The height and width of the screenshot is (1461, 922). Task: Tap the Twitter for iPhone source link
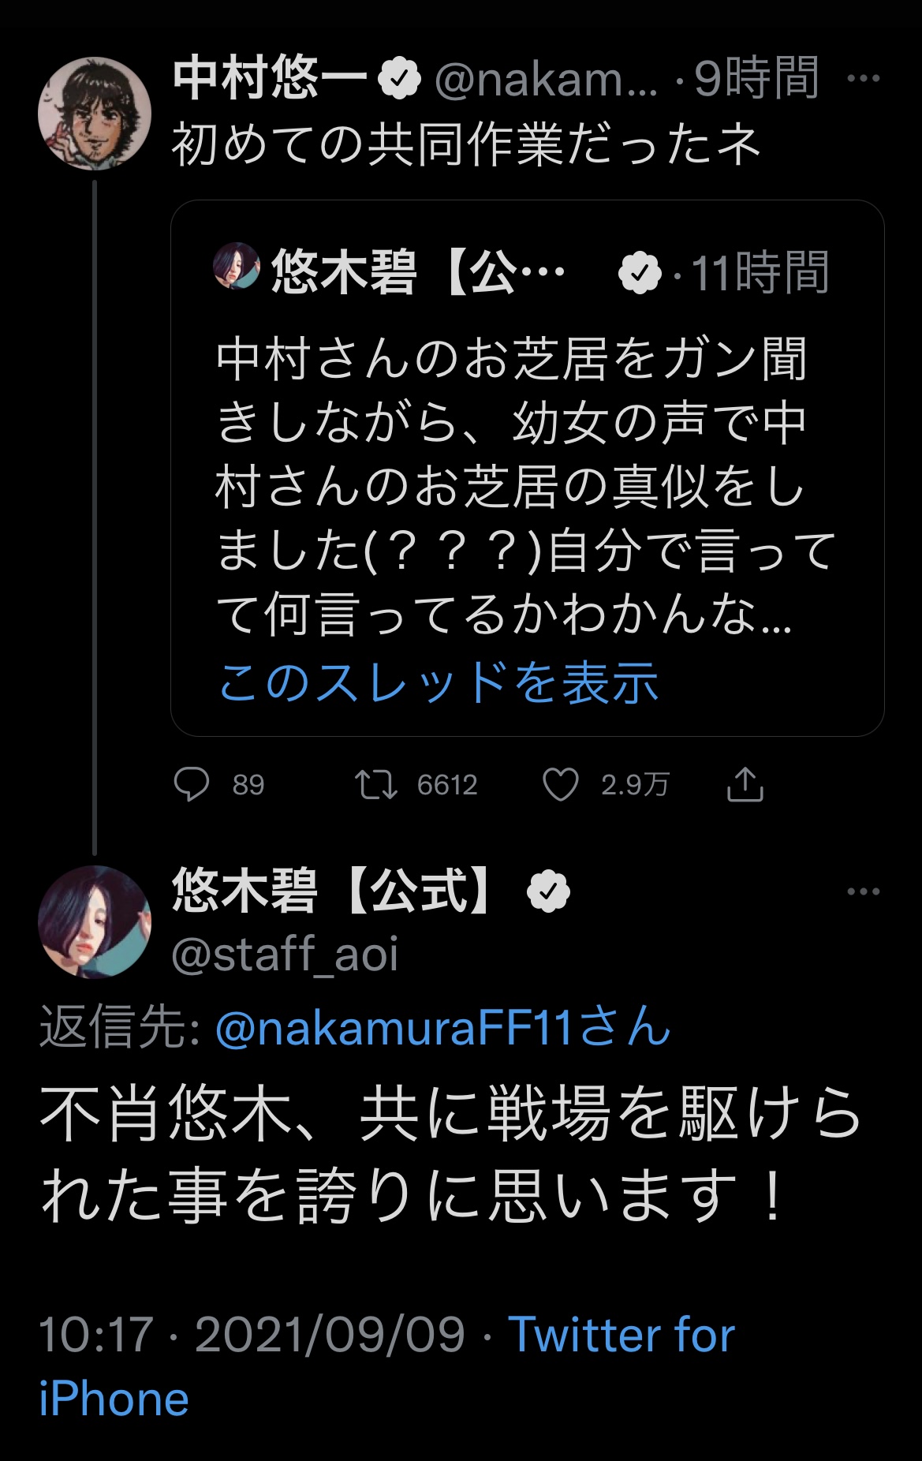(622, 1335)
